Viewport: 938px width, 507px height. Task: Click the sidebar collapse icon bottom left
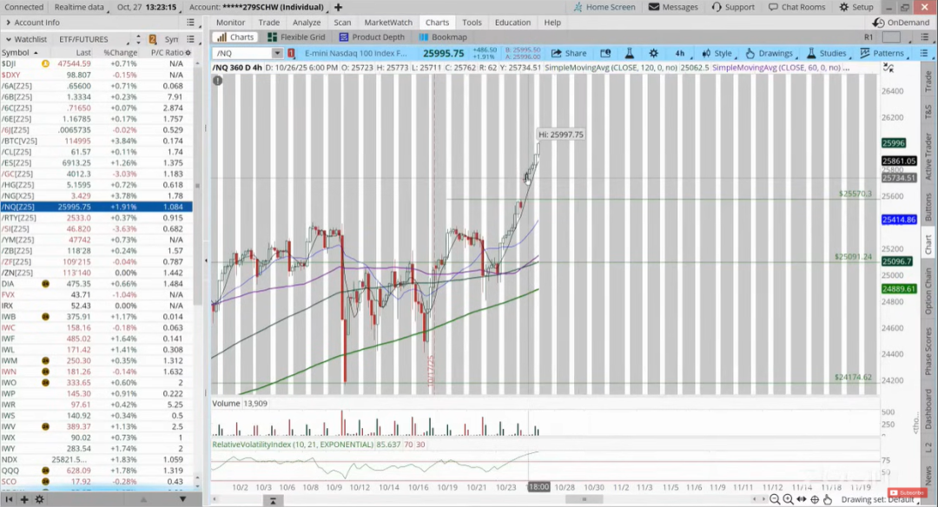point(9,499)
